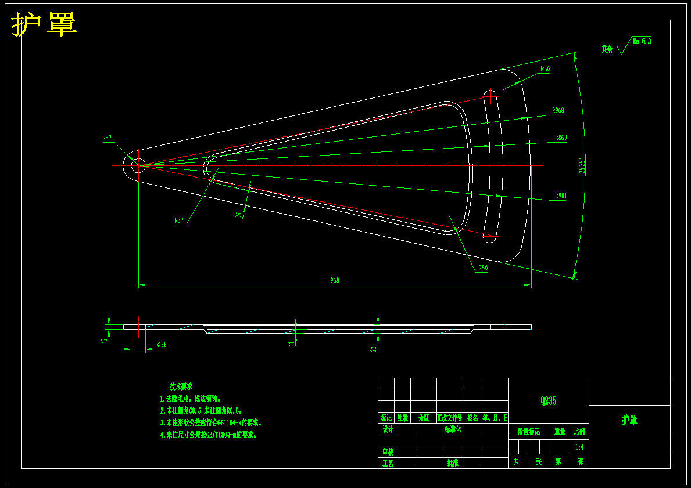Click the 审核 title block cell
Viewport: 691px width, 488px height.
(x=388, y=451)
